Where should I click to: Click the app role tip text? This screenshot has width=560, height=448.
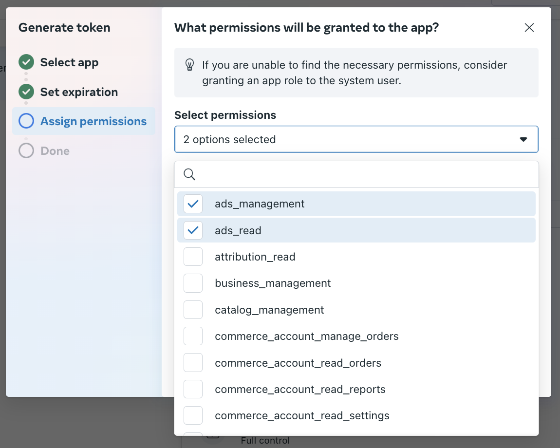(x=355, y=73)
